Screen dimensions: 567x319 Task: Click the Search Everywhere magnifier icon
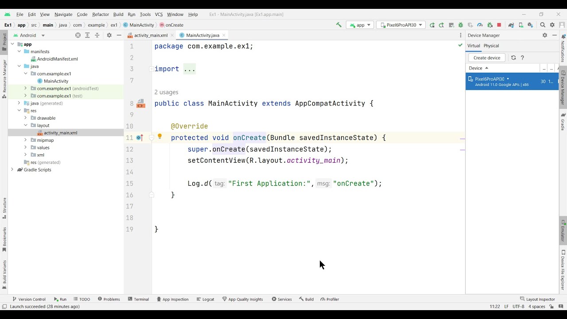[x=543, y=25]
